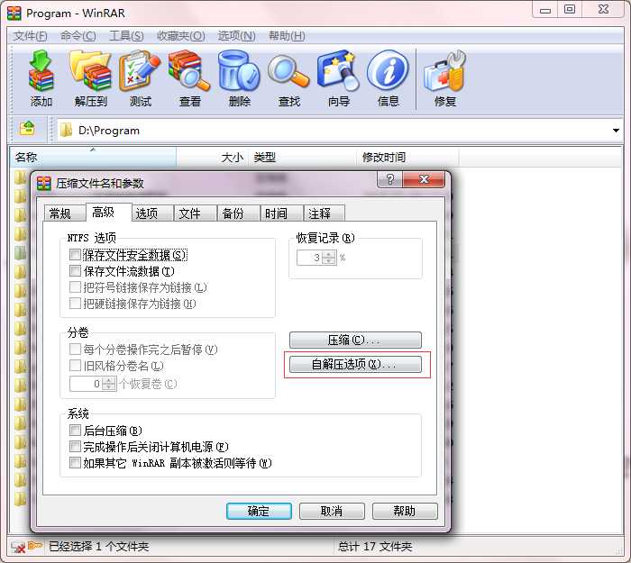Sort by the 类型 column header
631x563 pixels.
point(302,157)
